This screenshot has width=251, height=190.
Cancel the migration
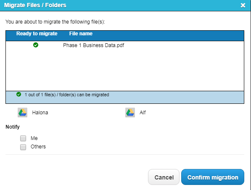click(x=164, y=177)
